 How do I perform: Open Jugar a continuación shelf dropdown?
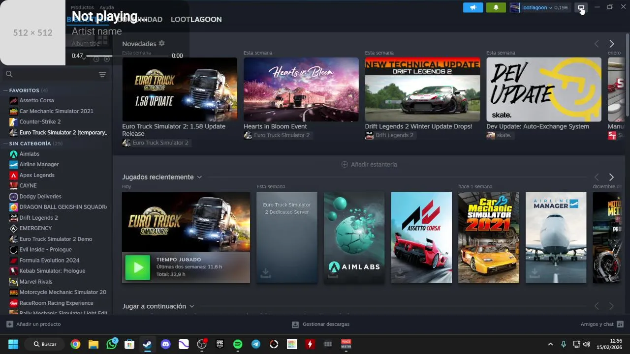(192, 306)
